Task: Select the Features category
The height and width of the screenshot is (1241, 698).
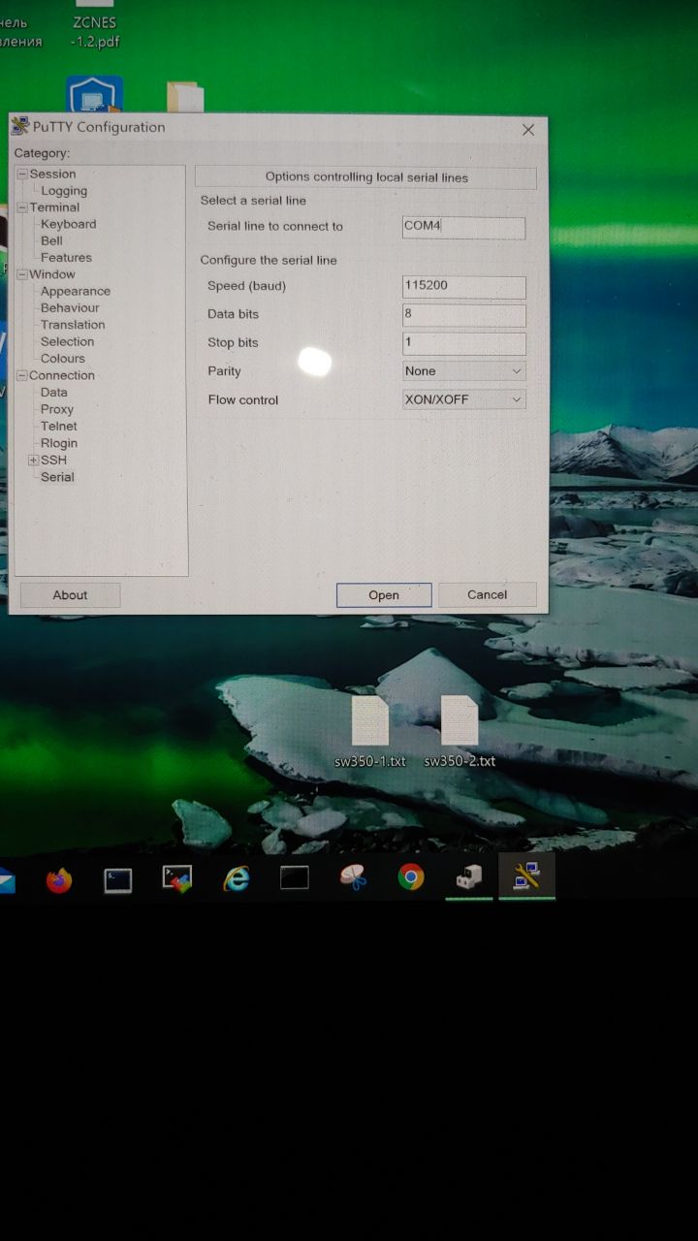Action: click(66, 258)
